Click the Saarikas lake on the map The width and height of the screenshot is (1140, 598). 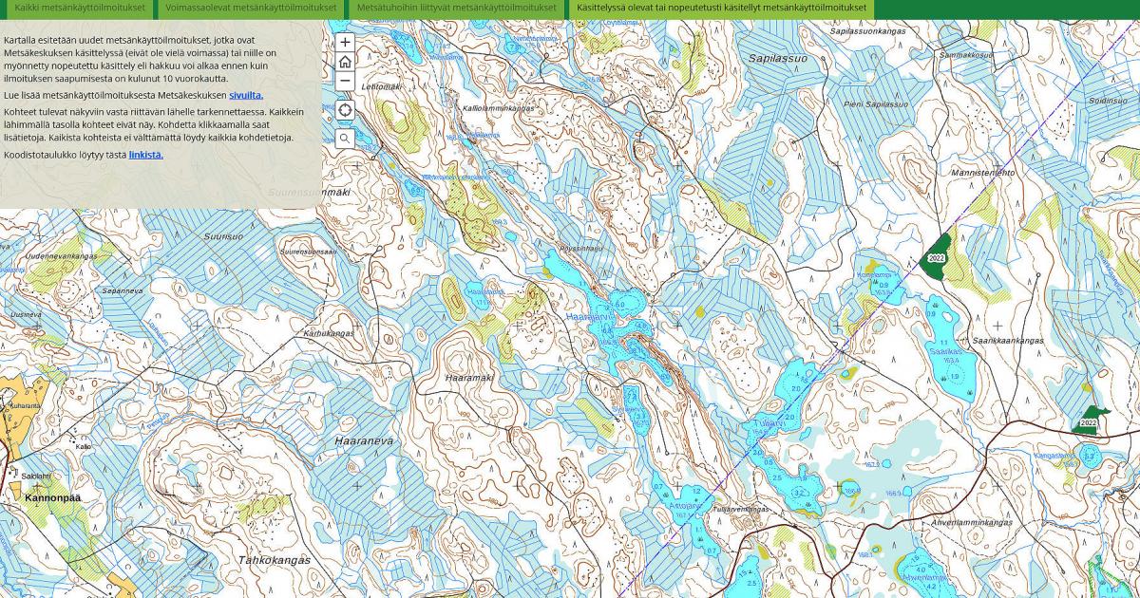coord(945,353)
